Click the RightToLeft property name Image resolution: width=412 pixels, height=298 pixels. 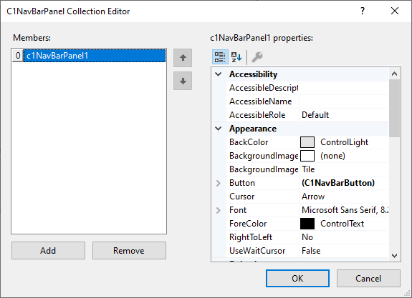[x=251, y=237]
